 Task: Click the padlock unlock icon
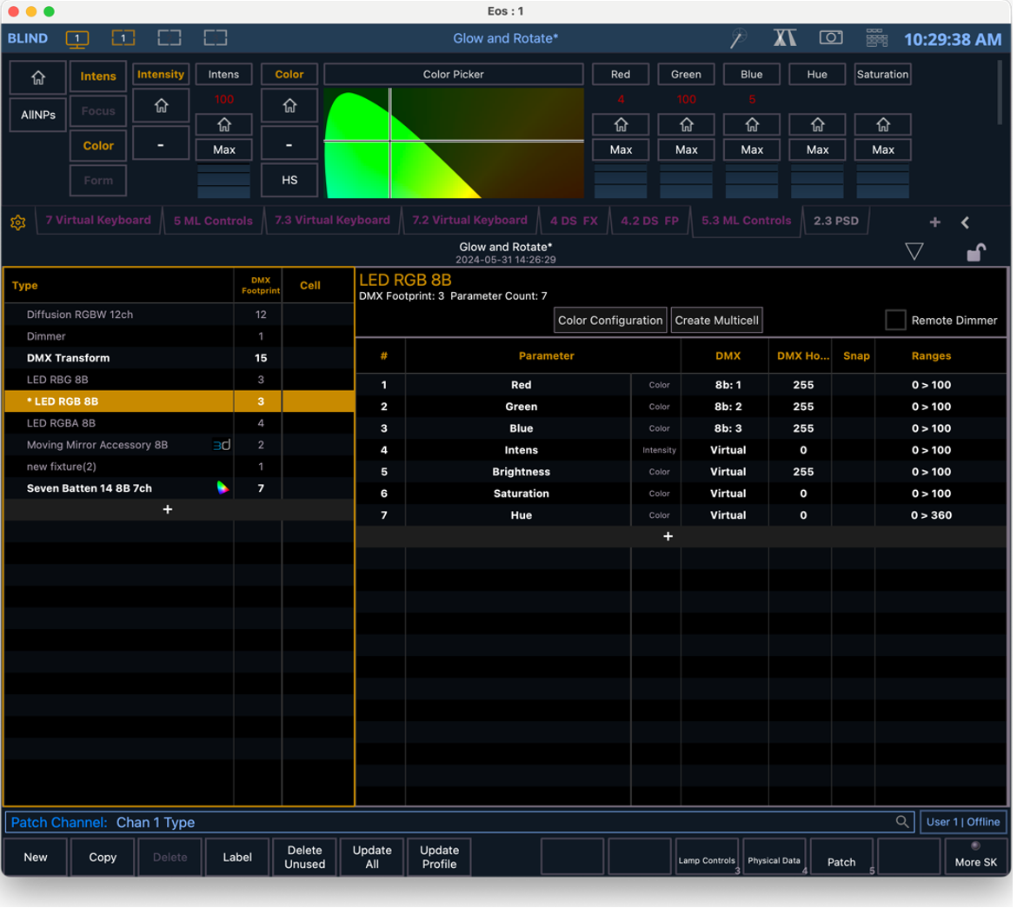[976, 252]
